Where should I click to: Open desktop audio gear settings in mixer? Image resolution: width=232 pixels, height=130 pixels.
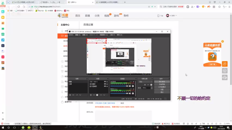pyautogui.click(x=133, y=86)
